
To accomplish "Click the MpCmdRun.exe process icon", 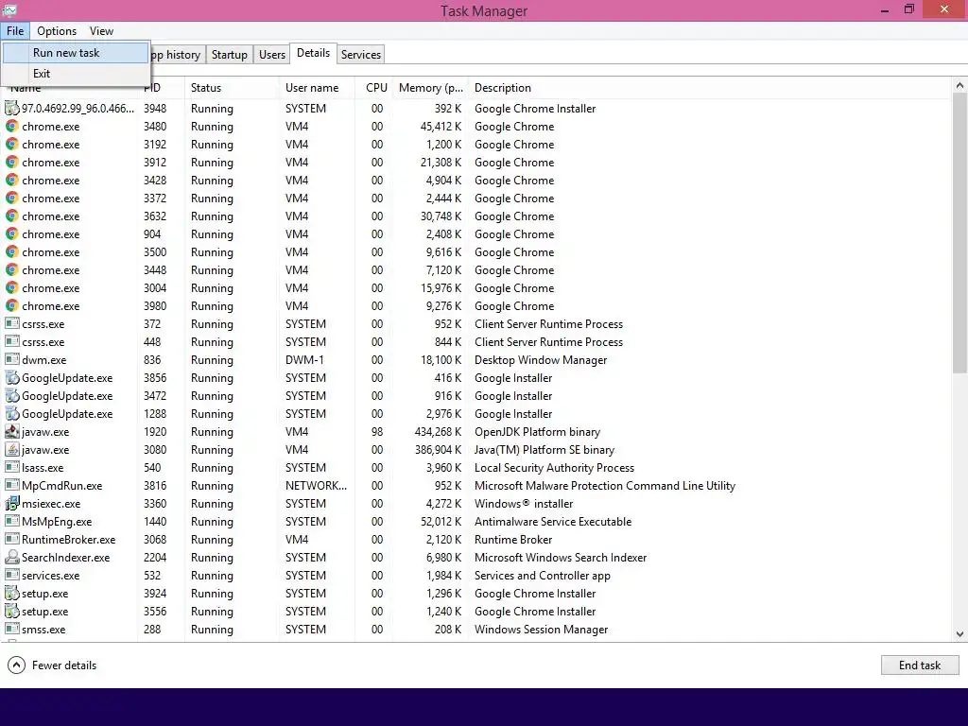I will [x=11, y=485].
